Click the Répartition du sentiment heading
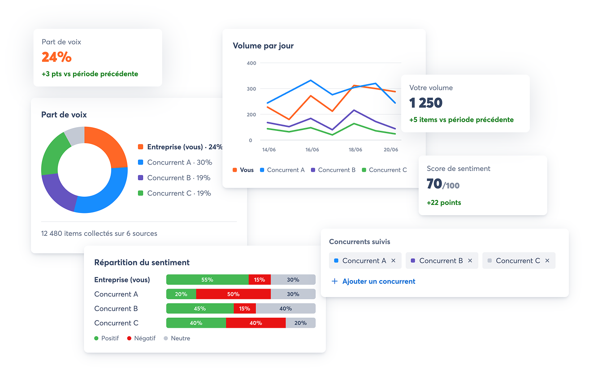This screenshot has height=381, width=589. 142,263
